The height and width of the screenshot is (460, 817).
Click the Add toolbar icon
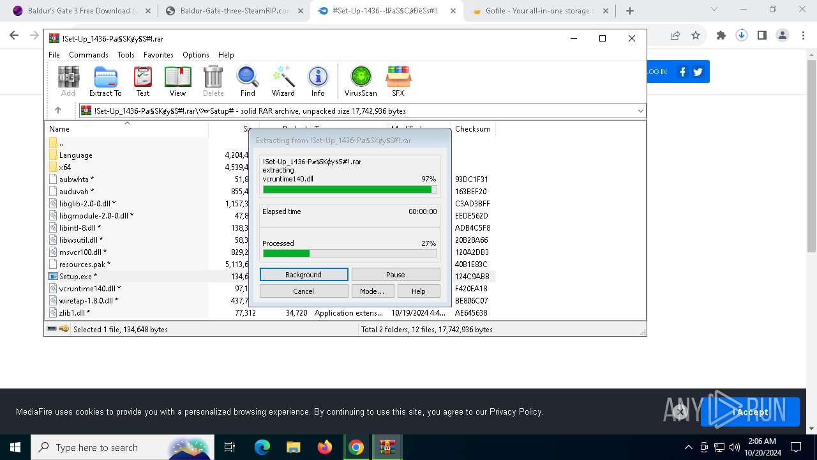(x=68, y=81)
